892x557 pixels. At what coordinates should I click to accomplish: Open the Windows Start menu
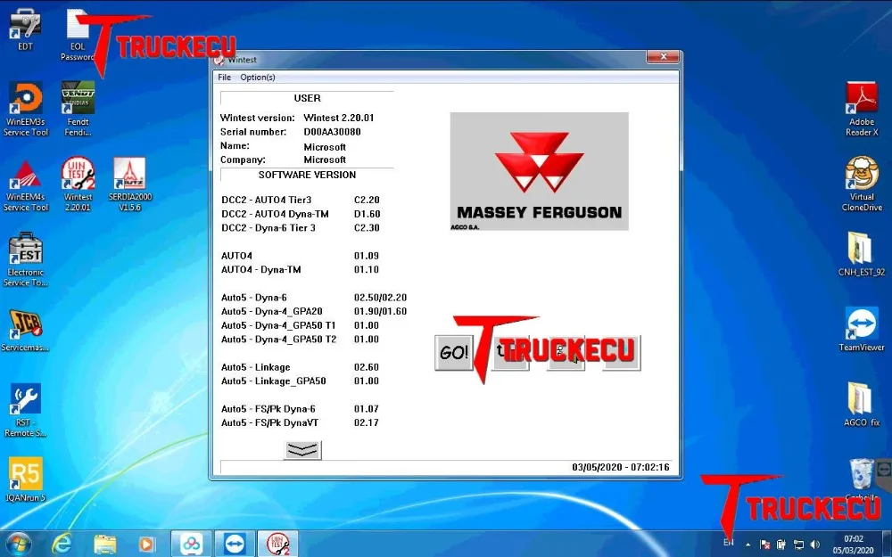pos(18,544)
